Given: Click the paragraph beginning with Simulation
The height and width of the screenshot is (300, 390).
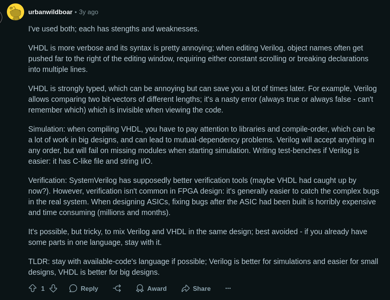Looking at the screenshot, I should coord(202,145).
